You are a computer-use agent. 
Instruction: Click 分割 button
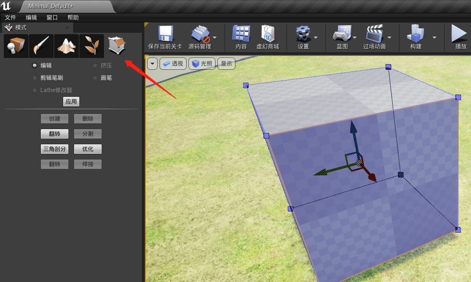(88, 134)
